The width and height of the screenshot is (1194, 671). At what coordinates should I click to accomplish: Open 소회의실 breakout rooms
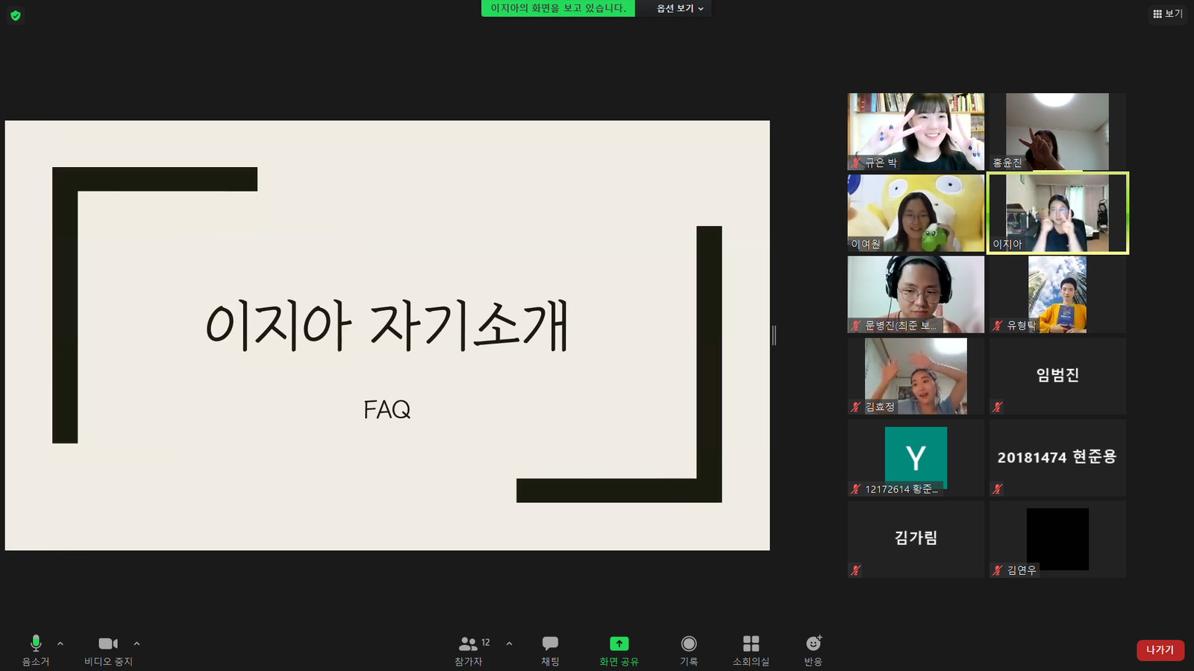(751, 650)
